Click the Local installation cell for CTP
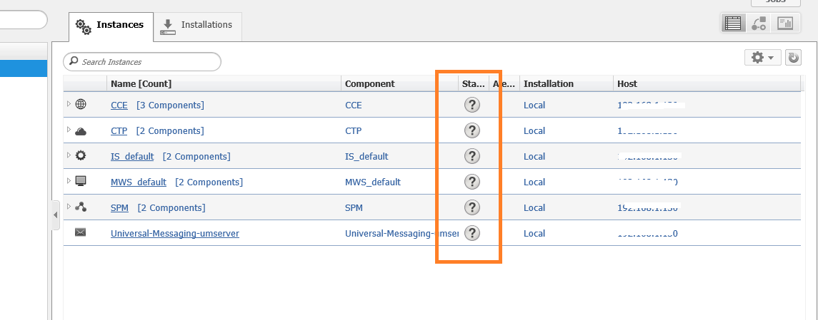 (x=534, y=130)
